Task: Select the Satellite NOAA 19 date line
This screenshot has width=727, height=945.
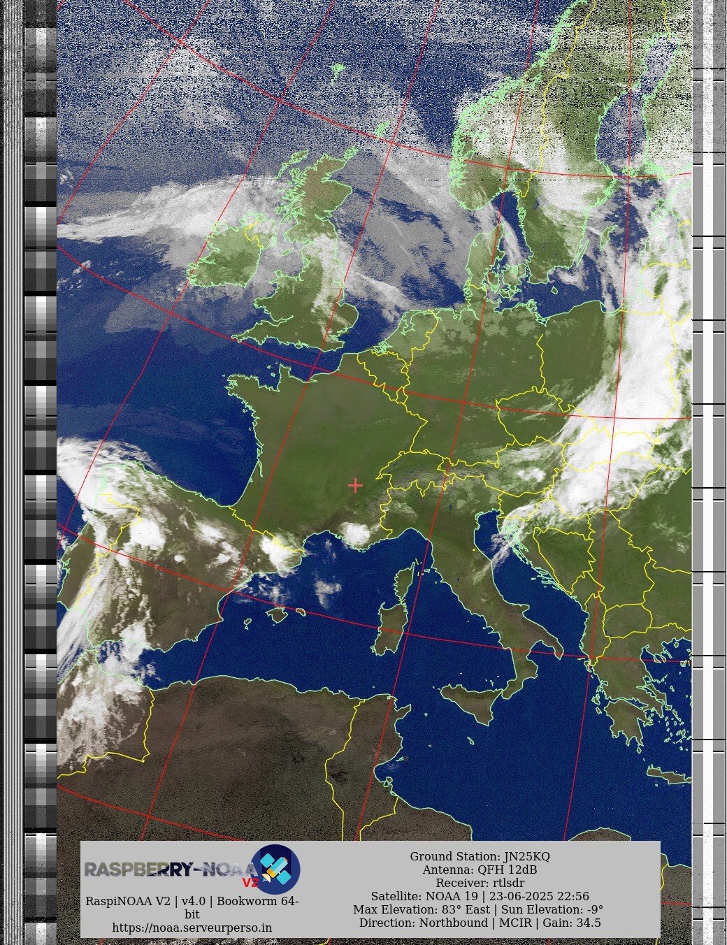Action: point(480,896)
